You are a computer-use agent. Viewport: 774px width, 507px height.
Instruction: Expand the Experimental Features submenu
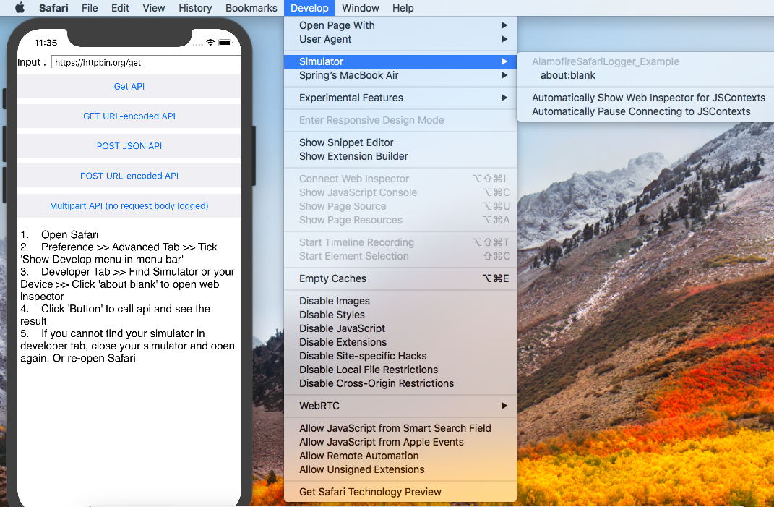click(x=400, y=98)
